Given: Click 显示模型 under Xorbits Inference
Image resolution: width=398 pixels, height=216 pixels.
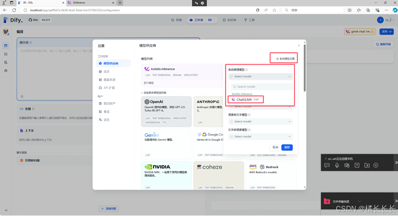Looking at the screenshot, I should pos(149,83).
